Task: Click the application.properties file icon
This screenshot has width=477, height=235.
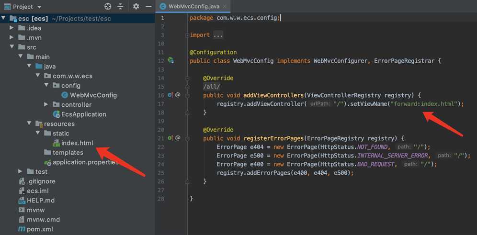Action: (48, 162)
